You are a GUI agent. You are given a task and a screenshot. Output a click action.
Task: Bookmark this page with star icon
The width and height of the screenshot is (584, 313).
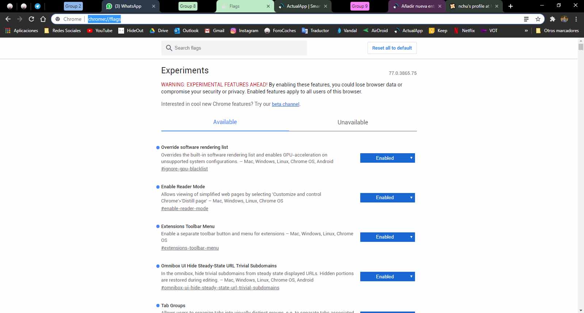[x=538, y=19]
